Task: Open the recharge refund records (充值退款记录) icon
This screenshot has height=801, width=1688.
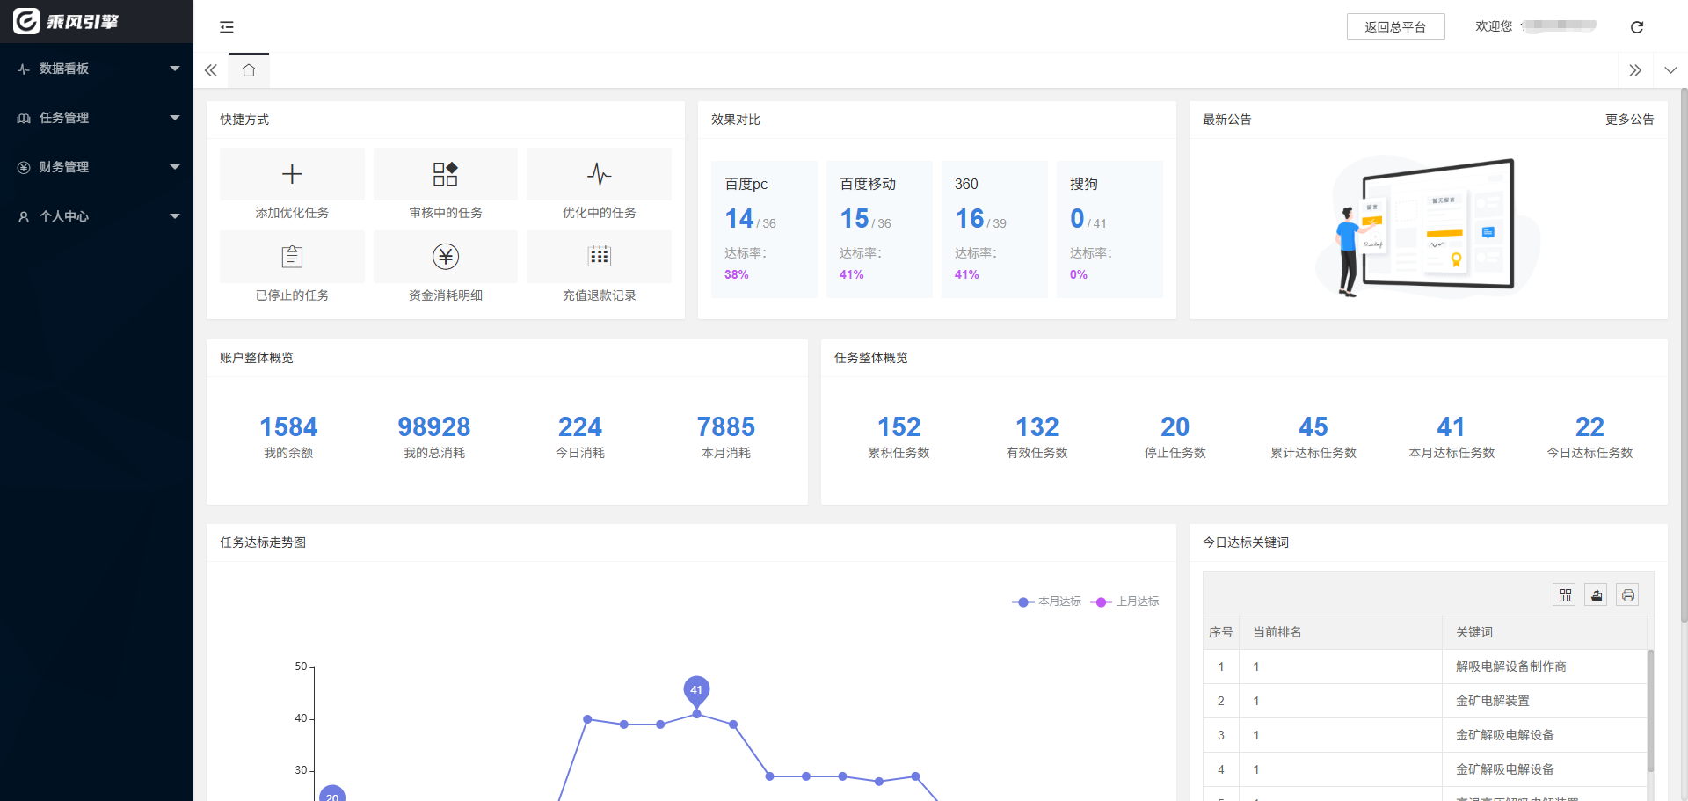Action: pyautogui.click(x=599, y=257)
